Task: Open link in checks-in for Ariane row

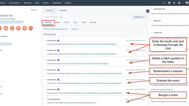Action: (x=99, y=83)
